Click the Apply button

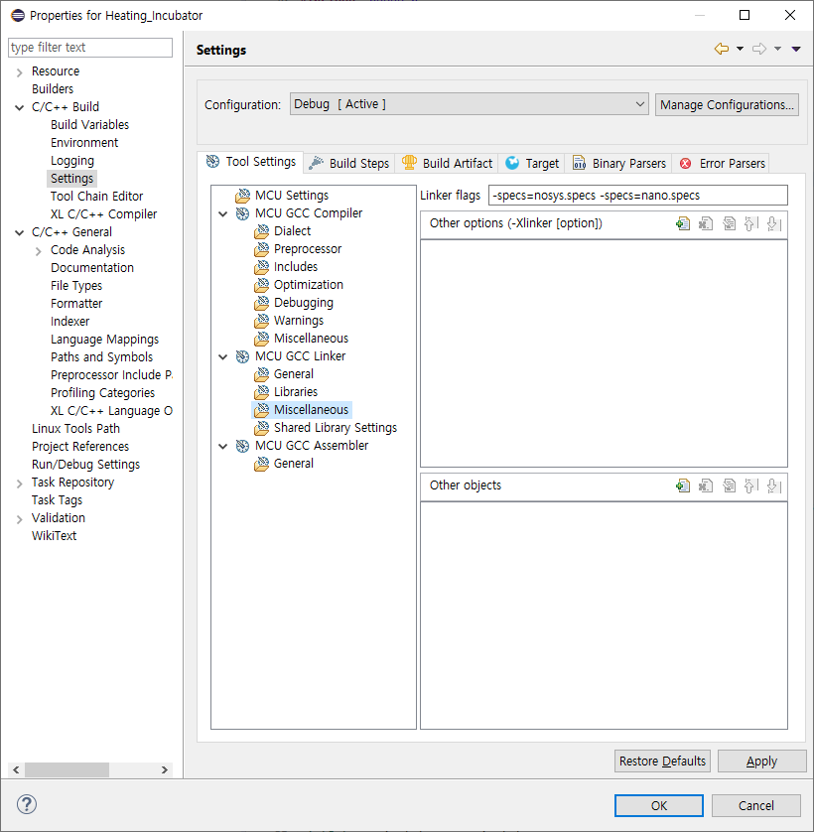coord(762,761)
